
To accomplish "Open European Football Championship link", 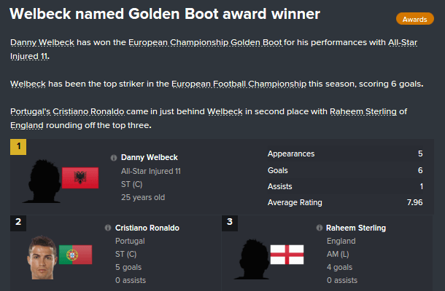I will point(239,84).
